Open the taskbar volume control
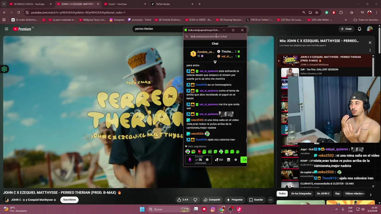The height and width of the screenshot is (214, 381). tap(363, 209)
